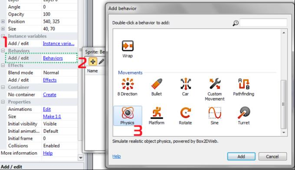Viewport: 295px width, 170px height.
Task: Expand the Size property row
Action: pos(3,29)
